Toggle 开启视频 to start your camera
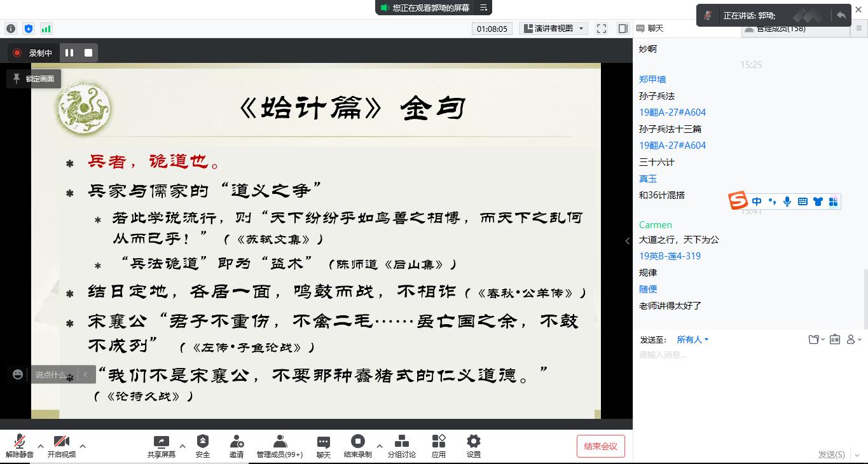Screen dimensions: 868x464 (61, 445)
